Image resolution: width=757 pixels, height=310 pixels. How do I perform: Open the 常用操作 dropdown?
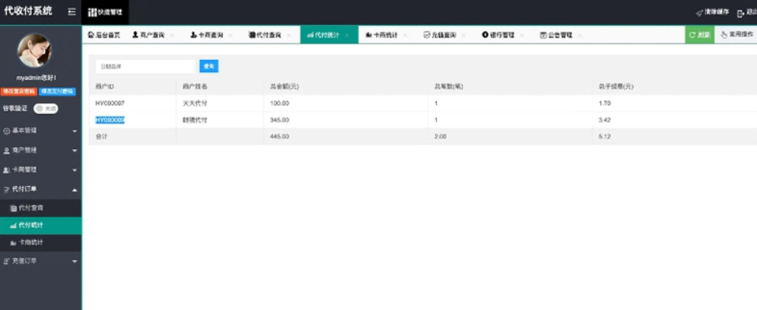click(x=736, y=35)
